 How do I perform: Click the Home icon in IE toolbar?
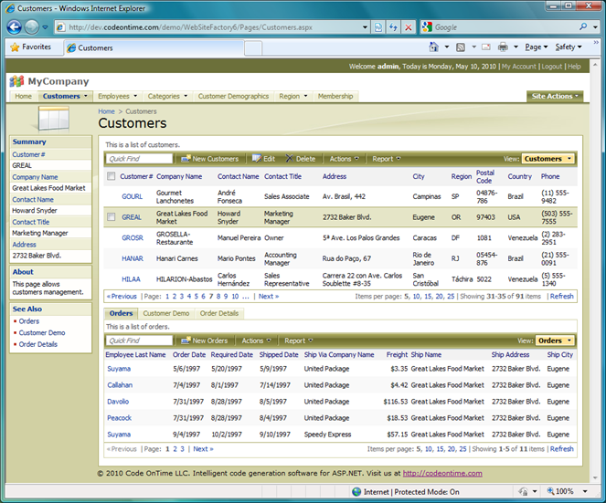coord(434,47)
